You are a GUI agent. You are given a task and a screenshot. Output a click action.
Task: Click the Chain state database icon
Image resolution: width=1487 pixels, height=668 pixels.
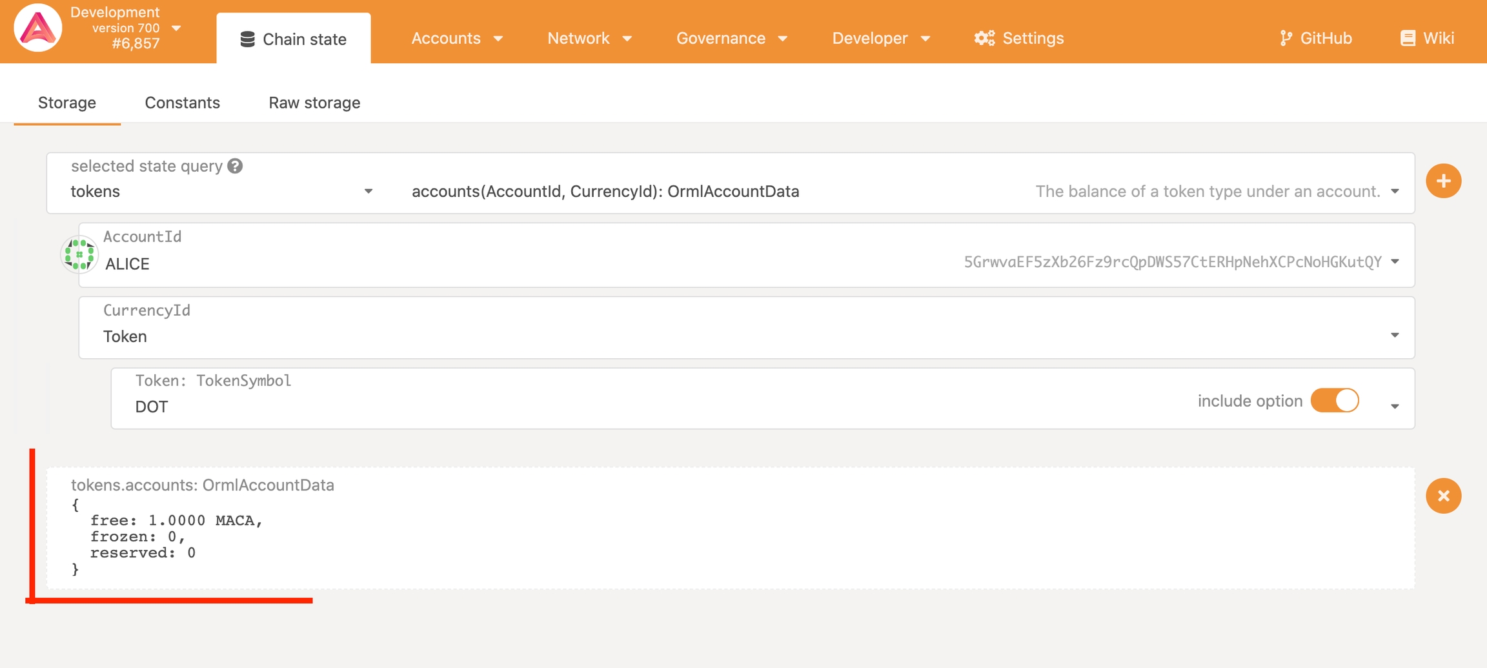click(247, 39)
